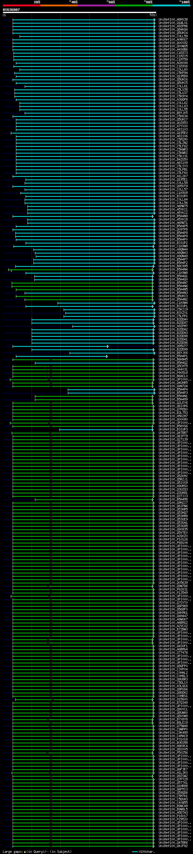Select the UniRef100_A1L3K0 label
Viewport: 193px width, 854px height.
[173, 773]
